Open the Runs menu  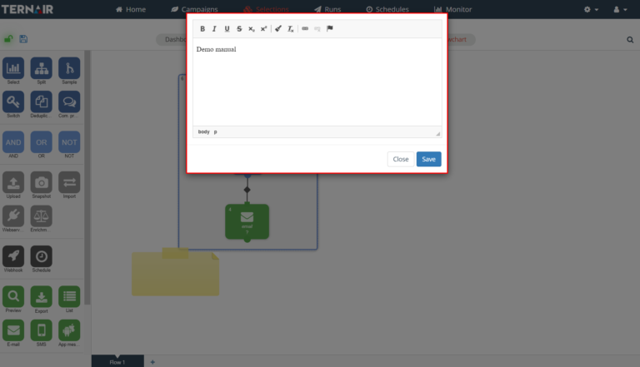click(327, 9)
